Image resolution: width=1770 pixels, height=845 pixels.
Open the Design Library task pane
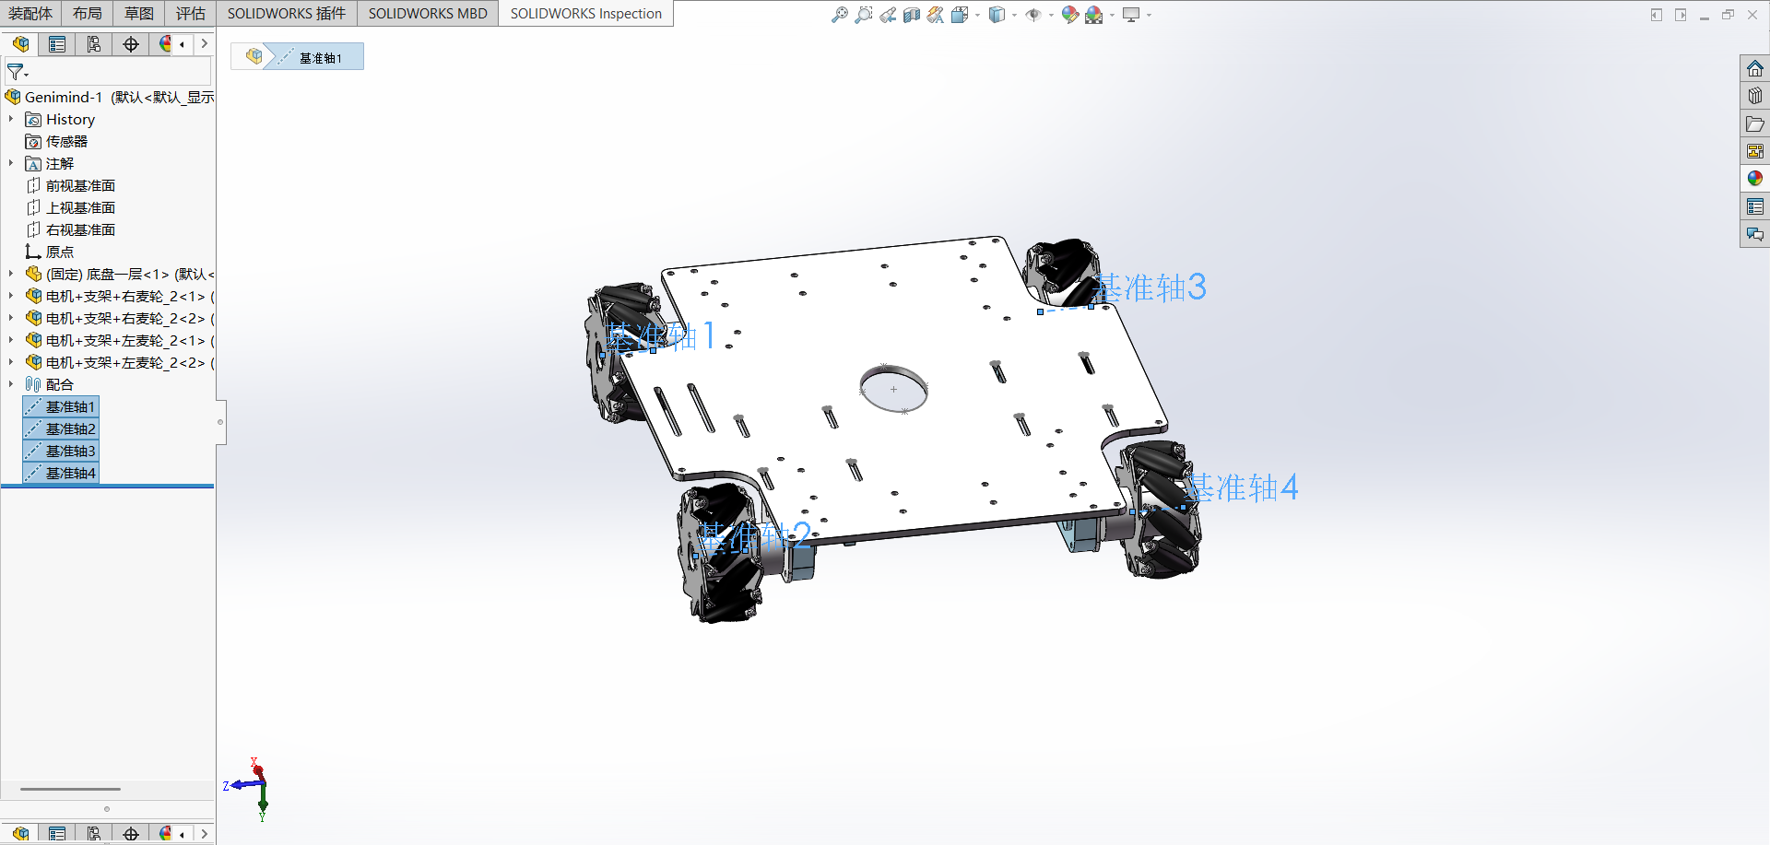pos(1754,96)
